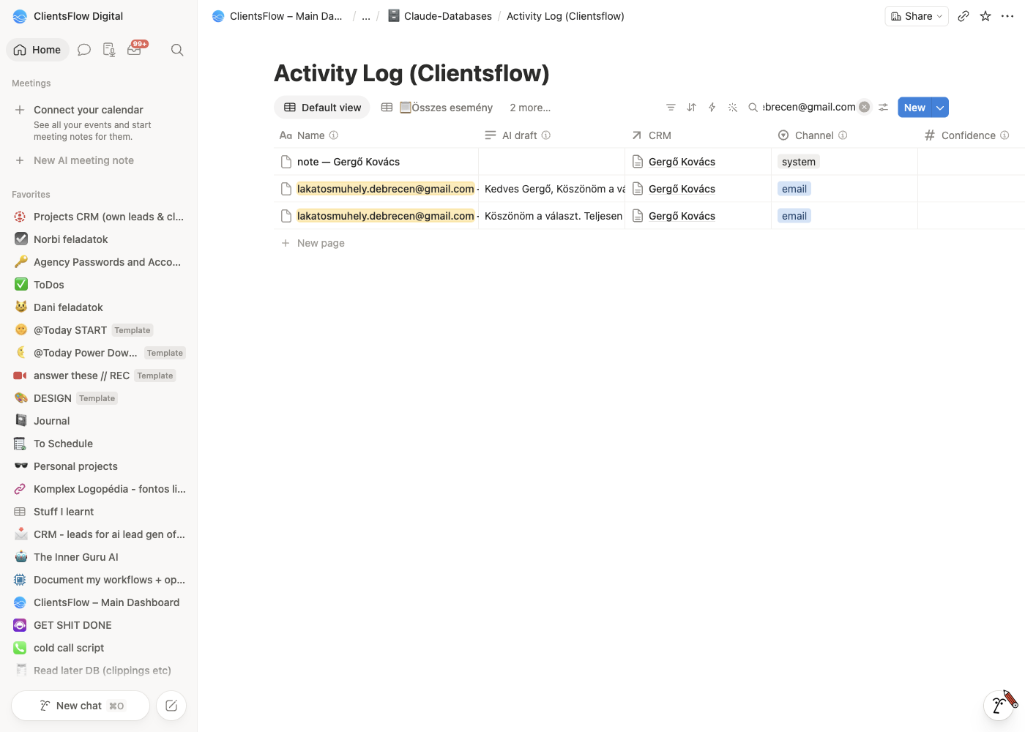Click the Claude-Databases breadcrumb icon
This screenshot has width=1025, height=732.
point(394,15)
